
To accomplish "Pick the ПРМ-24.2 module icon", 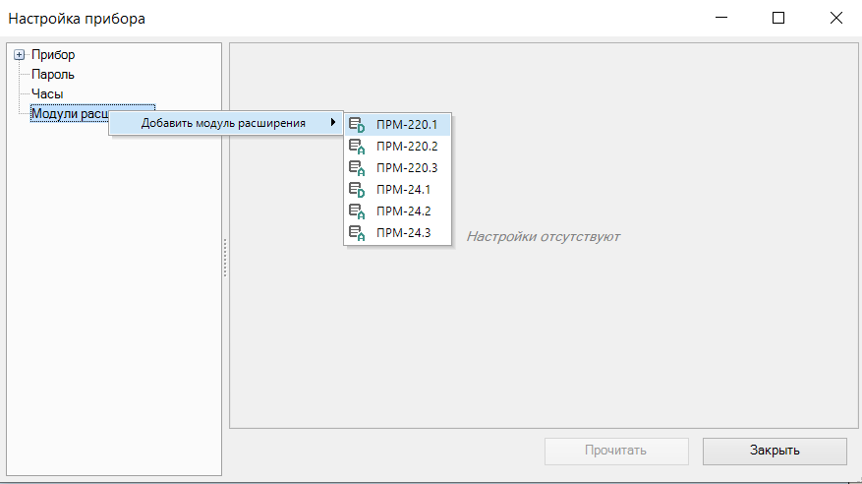I will tap(358, 212).
